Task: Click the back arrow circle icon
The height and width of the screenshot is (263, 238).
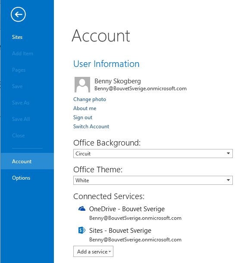Action: (x=18, y=14)
